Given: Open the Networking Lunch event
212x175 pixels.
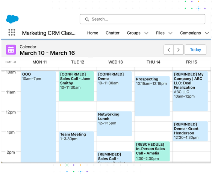Looking at the screenshot, I should coord(114,124).
